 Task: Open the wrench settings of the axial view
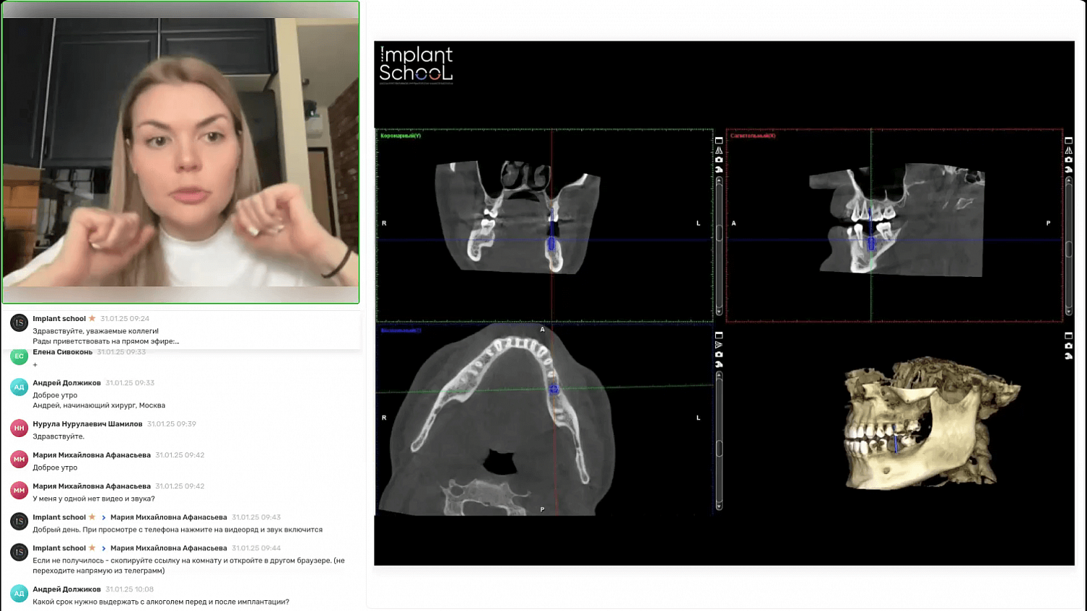click(719, 365)
